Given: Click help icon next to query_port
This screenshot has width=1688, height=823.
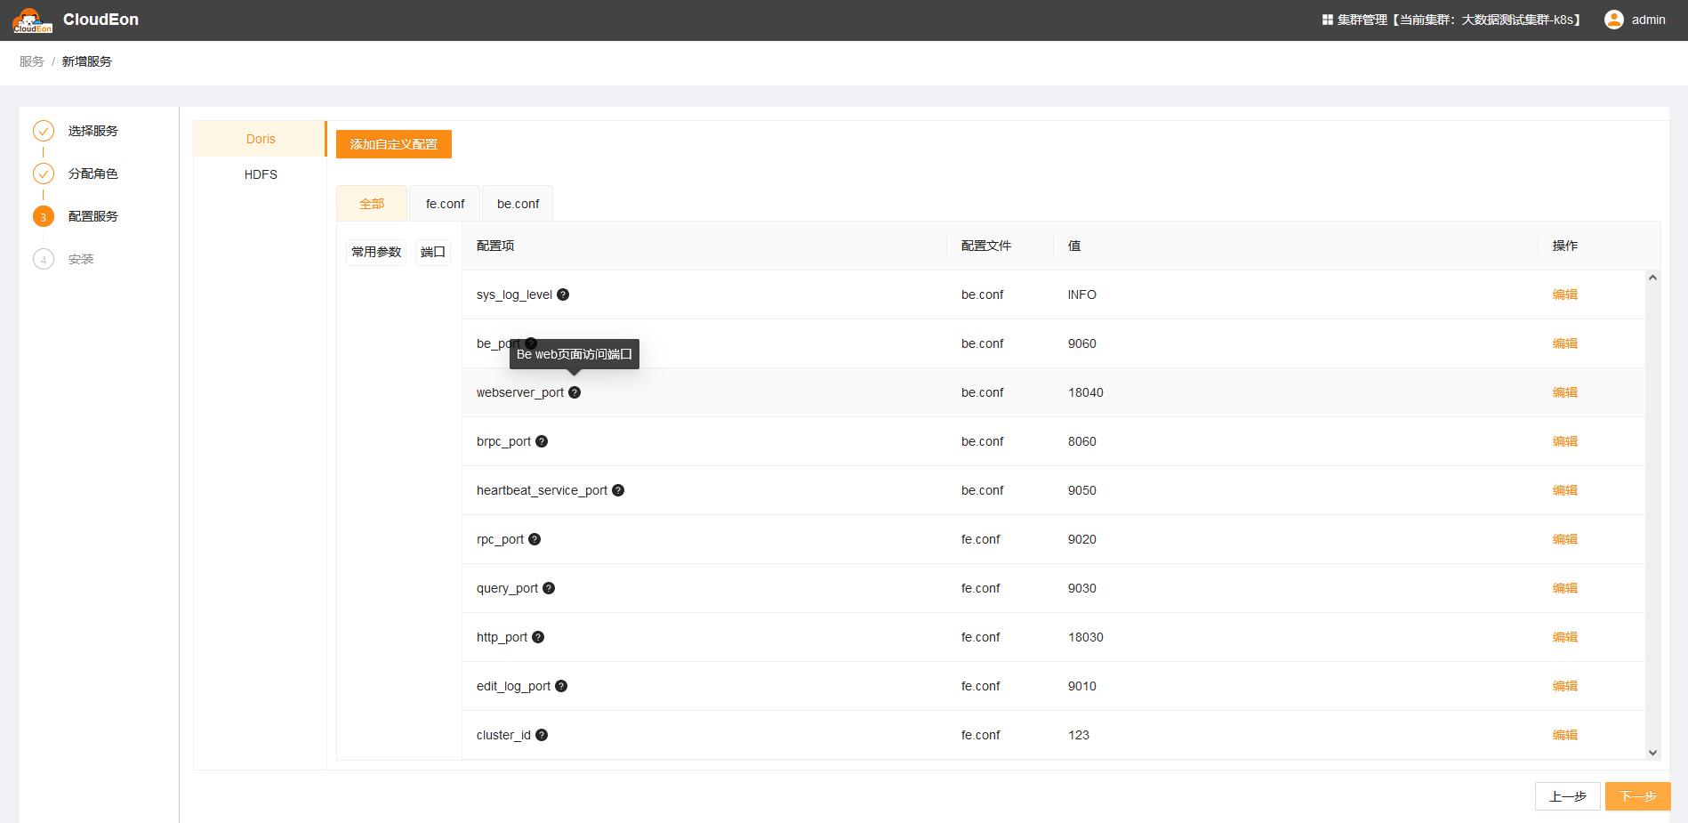Looking at the screenshot, I should point(549,588).
